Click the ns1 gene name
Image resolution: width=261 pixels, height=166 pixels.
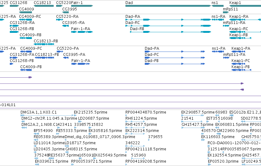215,3
